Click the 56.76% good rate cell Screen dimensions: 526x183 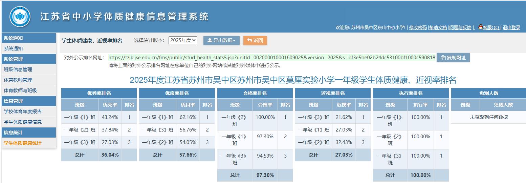(188, 130)
